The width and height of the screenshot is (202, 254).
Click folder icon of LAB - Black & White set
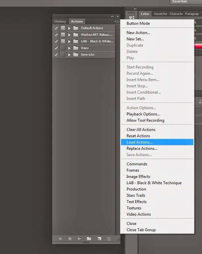[x=76, y=41]
